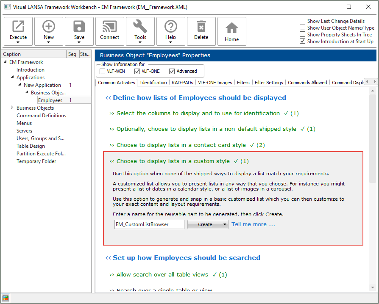379x304 pixels.
Task: Select Users, Groups and S... tree item
Action: [x=40, y=138]
